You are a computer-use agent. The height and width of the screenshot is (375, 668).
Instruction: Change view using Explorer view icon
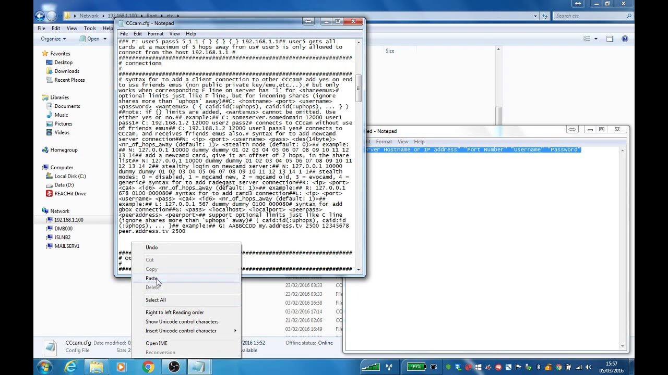(587, 39)
